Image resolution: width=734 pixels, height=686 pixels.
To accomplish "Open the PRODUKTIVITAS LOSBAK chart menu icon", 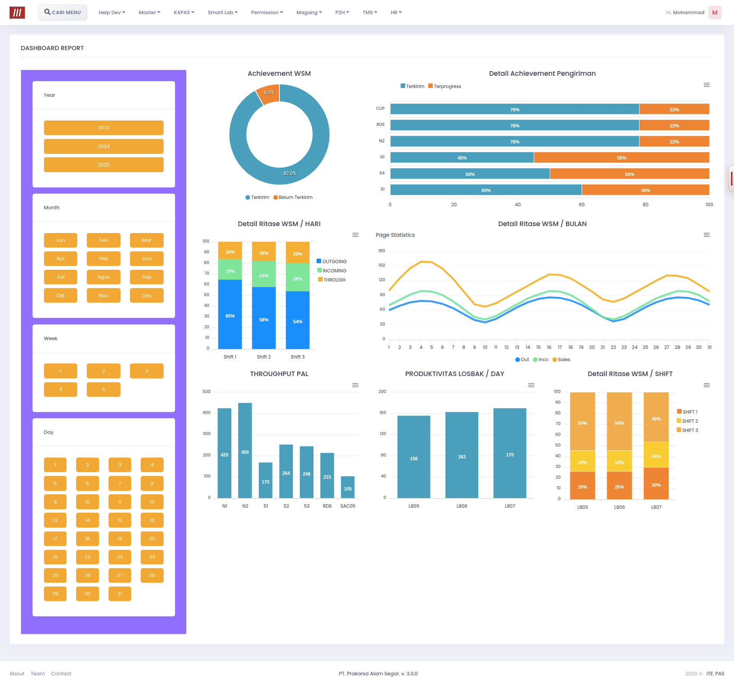I will [x=531, y=385].
